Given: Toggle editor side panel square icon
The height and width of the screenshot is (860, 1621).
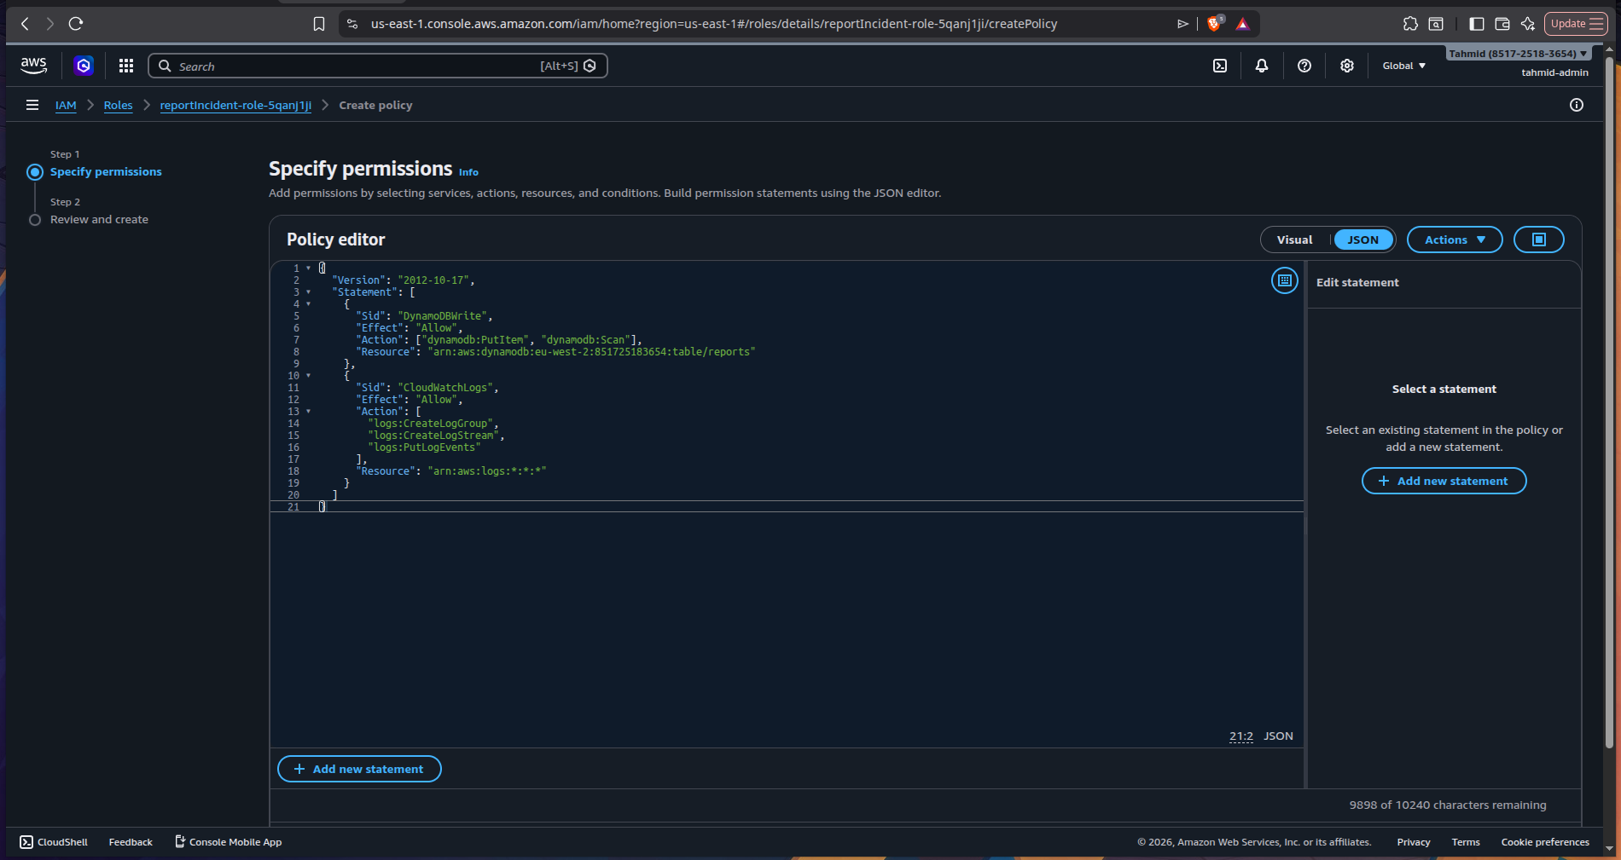Looking at the screenshot, I should (x=1539, y=240).
